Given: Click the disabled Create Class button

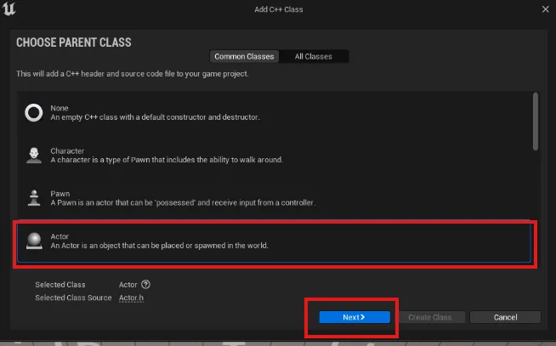Looking at the screenshot, I should point(430,317).
